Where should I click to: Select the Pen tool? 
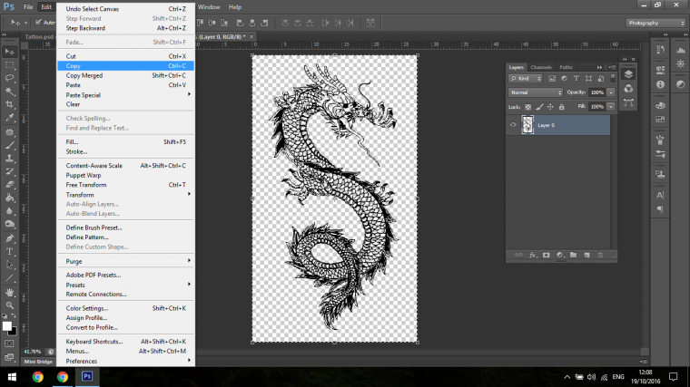pos(9,238)
